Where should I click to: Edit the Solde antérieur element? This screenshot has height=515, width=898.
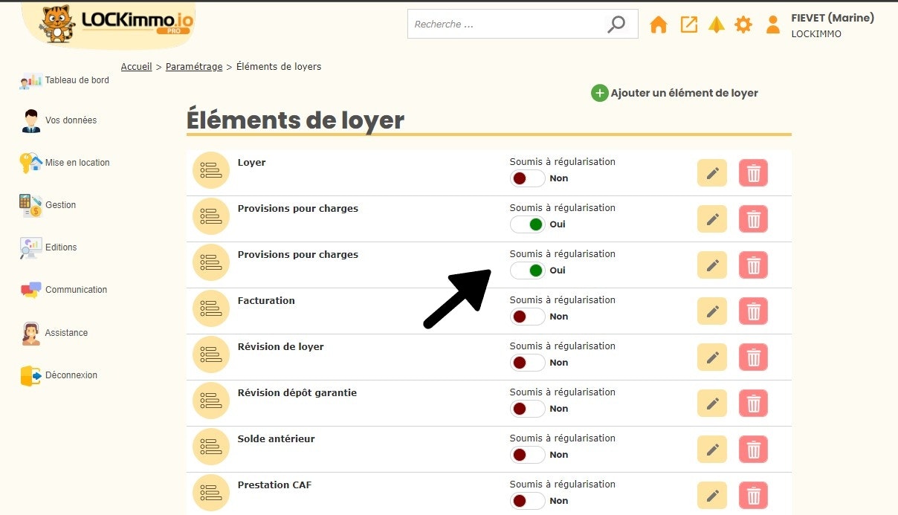pyautogui.click(x=712, y=450)
